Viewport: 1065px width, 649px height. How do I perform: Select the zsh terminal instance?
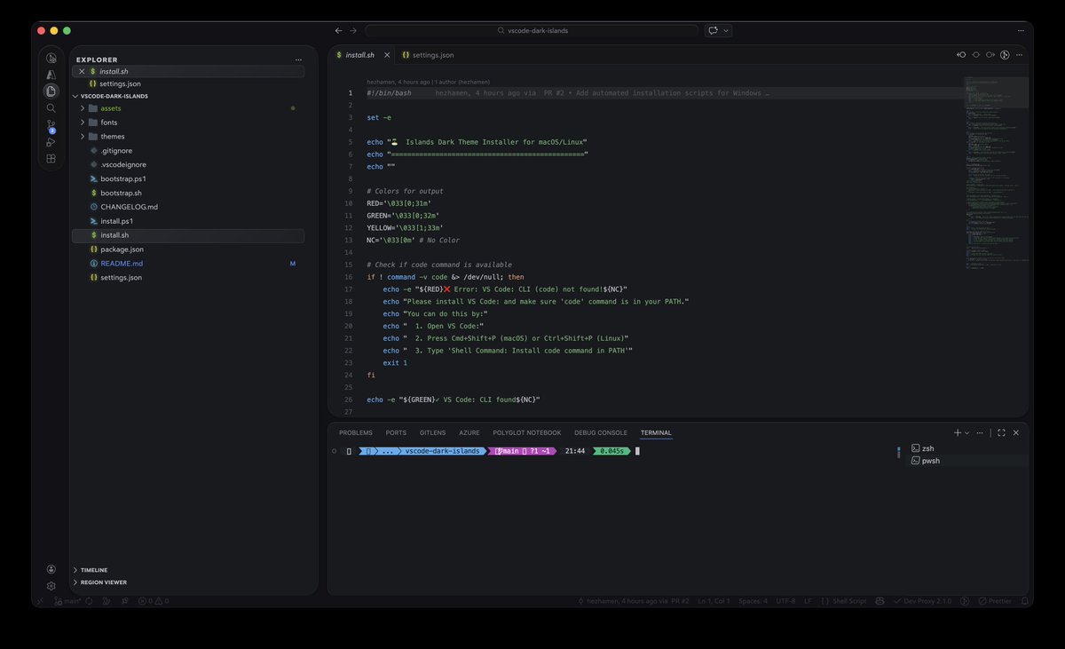967,448
